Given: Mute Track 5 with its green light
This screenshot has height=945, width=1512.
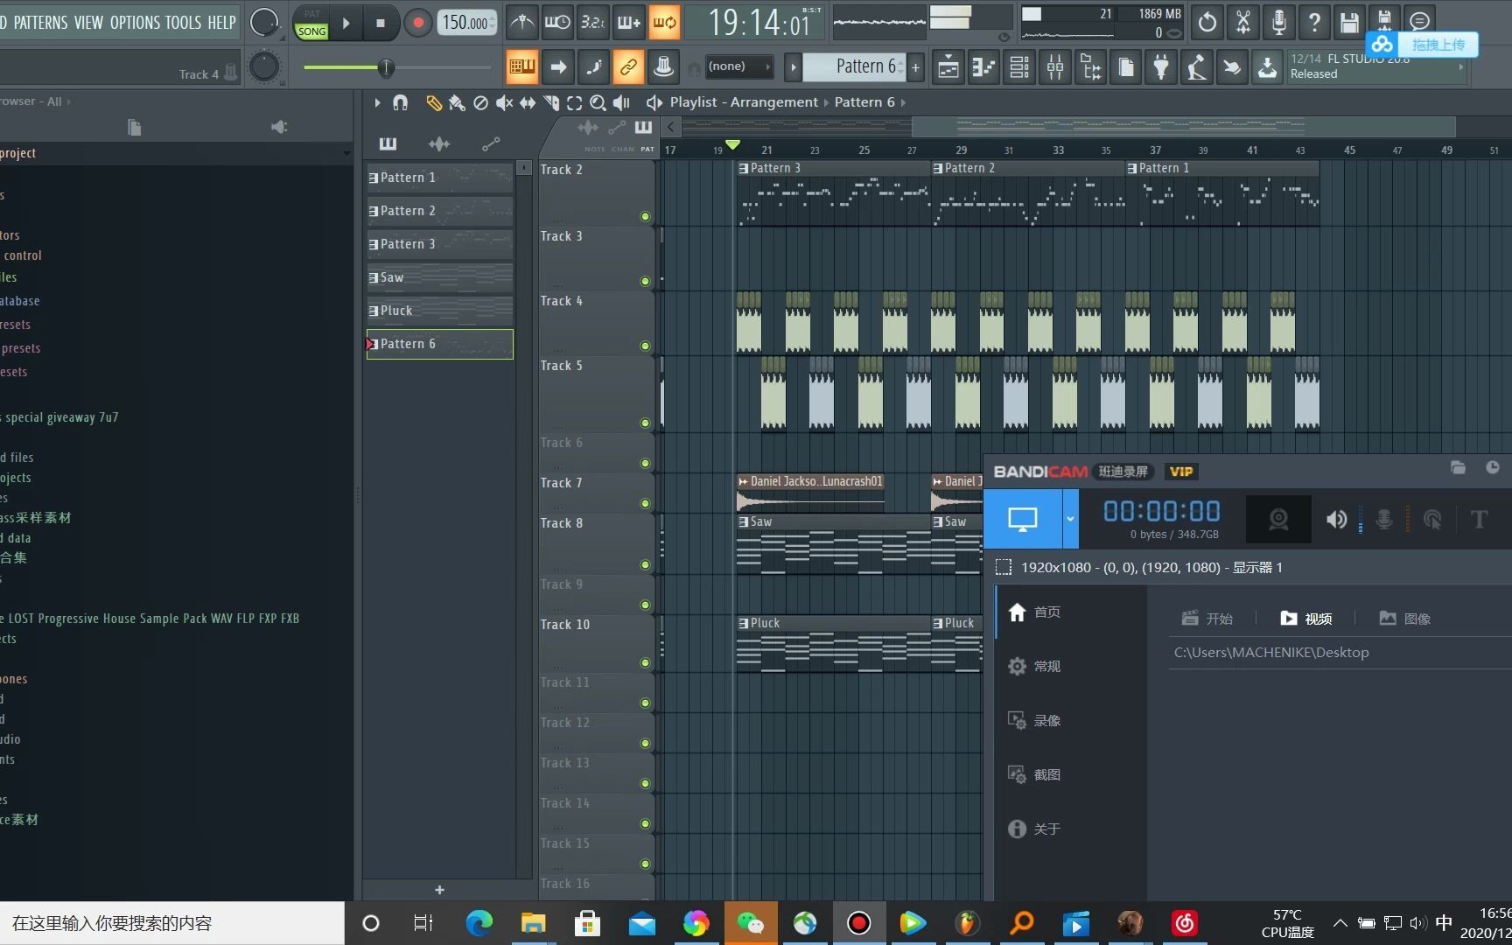Looking at the screenshot, I should tap(645, 423).
